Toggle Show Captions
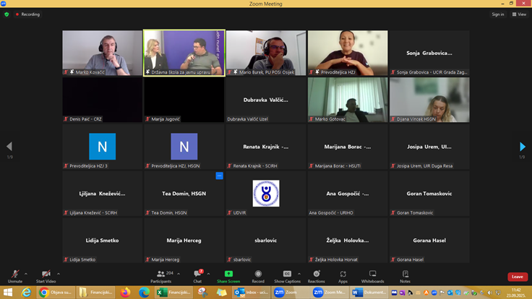 (287, 274)
